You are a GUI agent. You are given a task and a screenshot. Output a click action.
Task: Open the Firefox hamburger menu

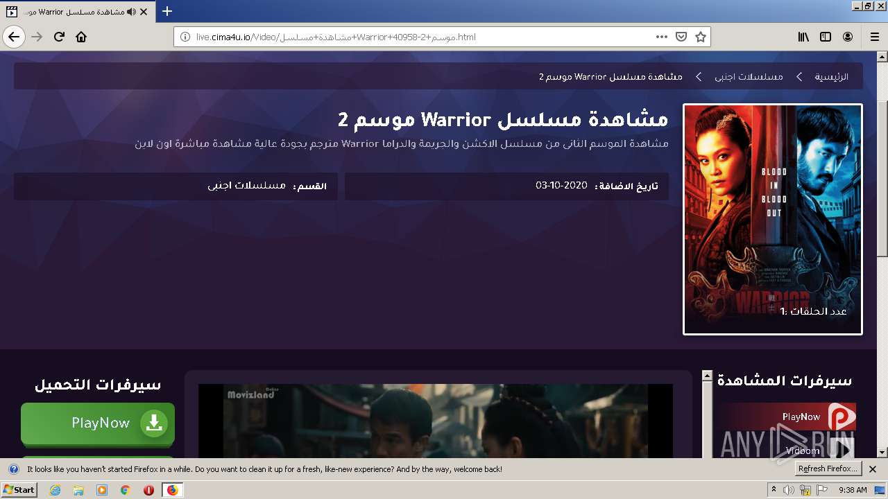pos(874,37)
